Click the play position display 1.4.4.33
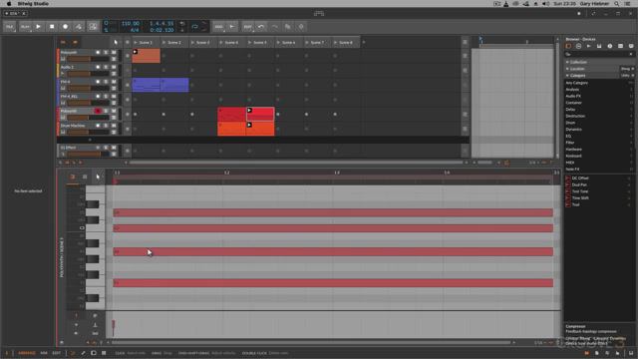Screen dimensions: 638x359 coord(161,24)
